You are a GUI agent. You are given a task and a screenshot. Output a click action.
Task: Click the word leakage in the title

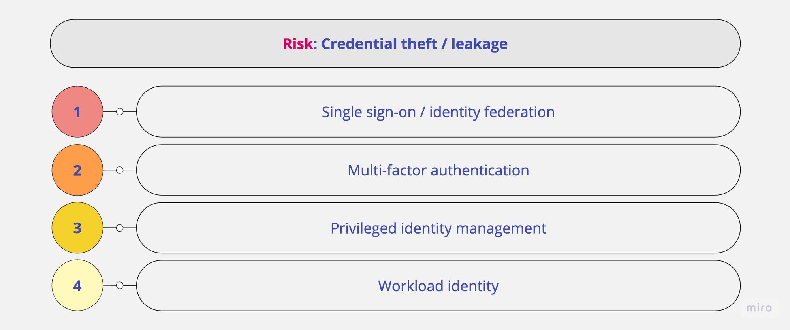tap(479, 44)
